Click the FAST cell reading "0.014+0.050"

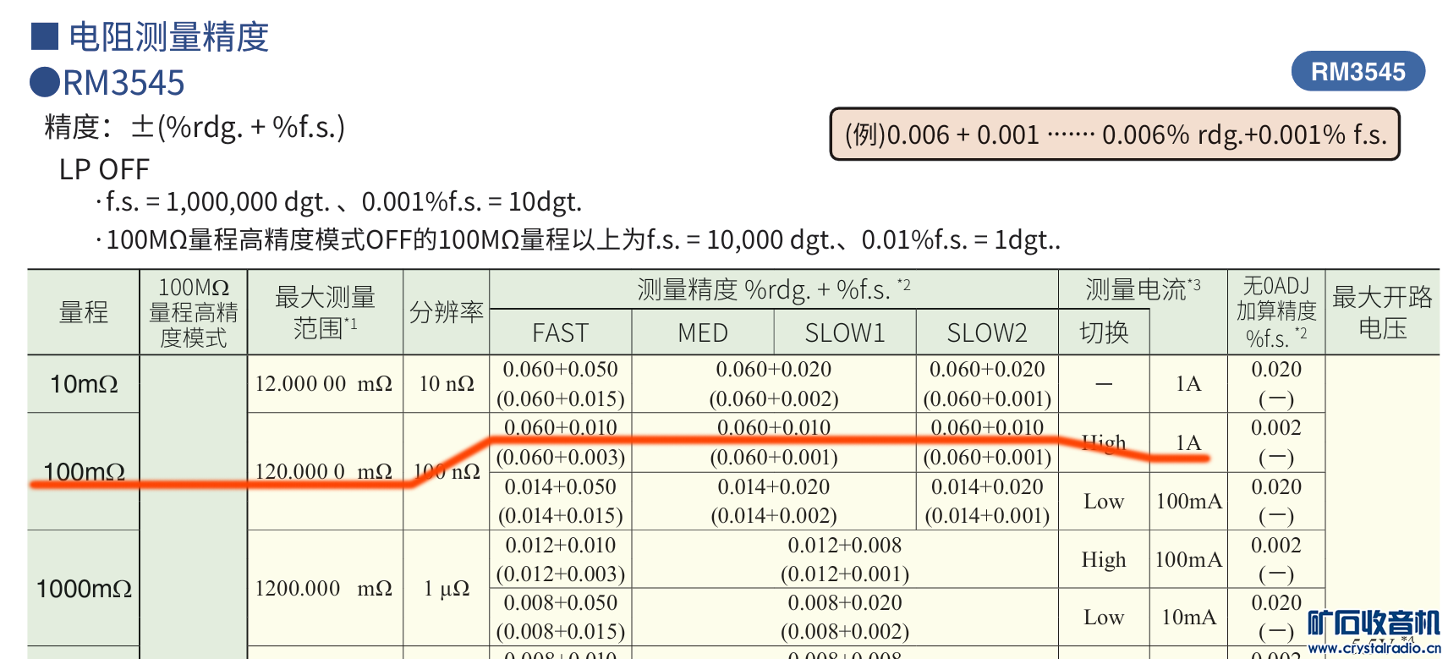pyautogui.click(x=561, y=501)
